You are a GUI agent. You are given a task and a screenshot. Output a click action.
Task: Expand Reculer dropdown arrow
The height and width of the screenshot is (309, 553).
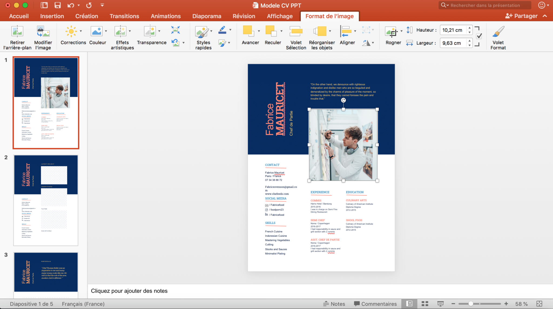281,31
